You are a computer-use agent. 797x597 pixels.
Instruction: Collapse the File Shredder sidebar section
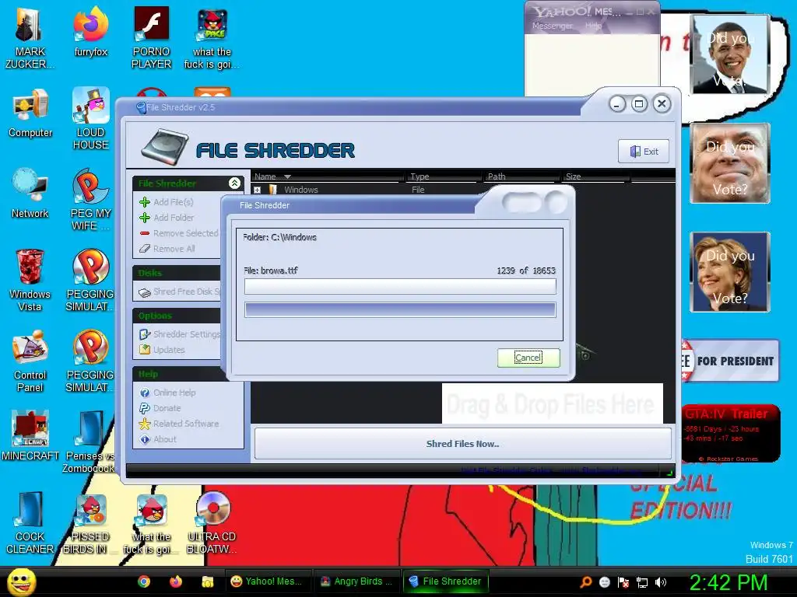click(x=234, y=183)
